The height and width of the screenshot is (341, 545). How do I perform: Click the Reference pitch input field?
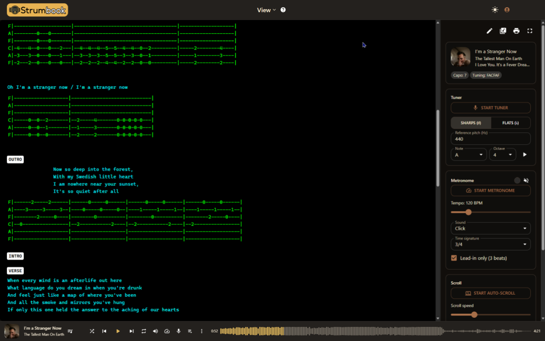490,139
